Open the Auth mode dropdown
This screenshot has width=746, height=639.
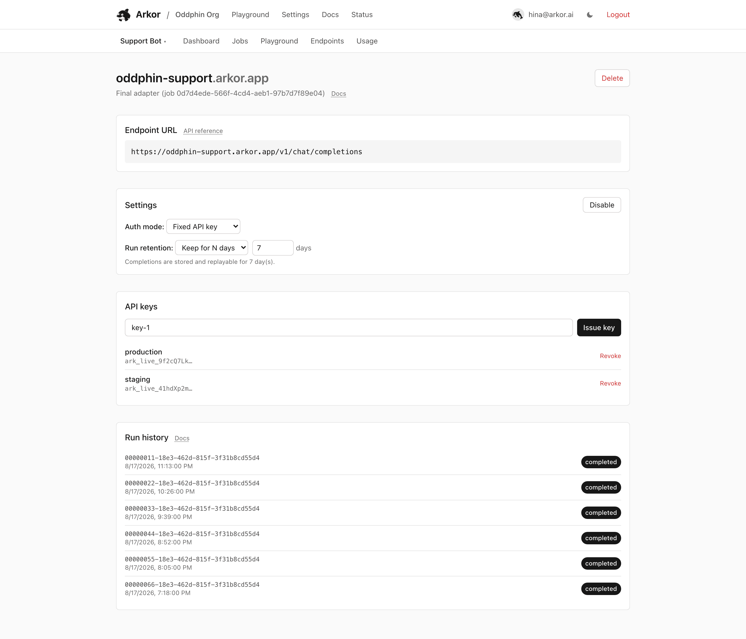(203, 227)
